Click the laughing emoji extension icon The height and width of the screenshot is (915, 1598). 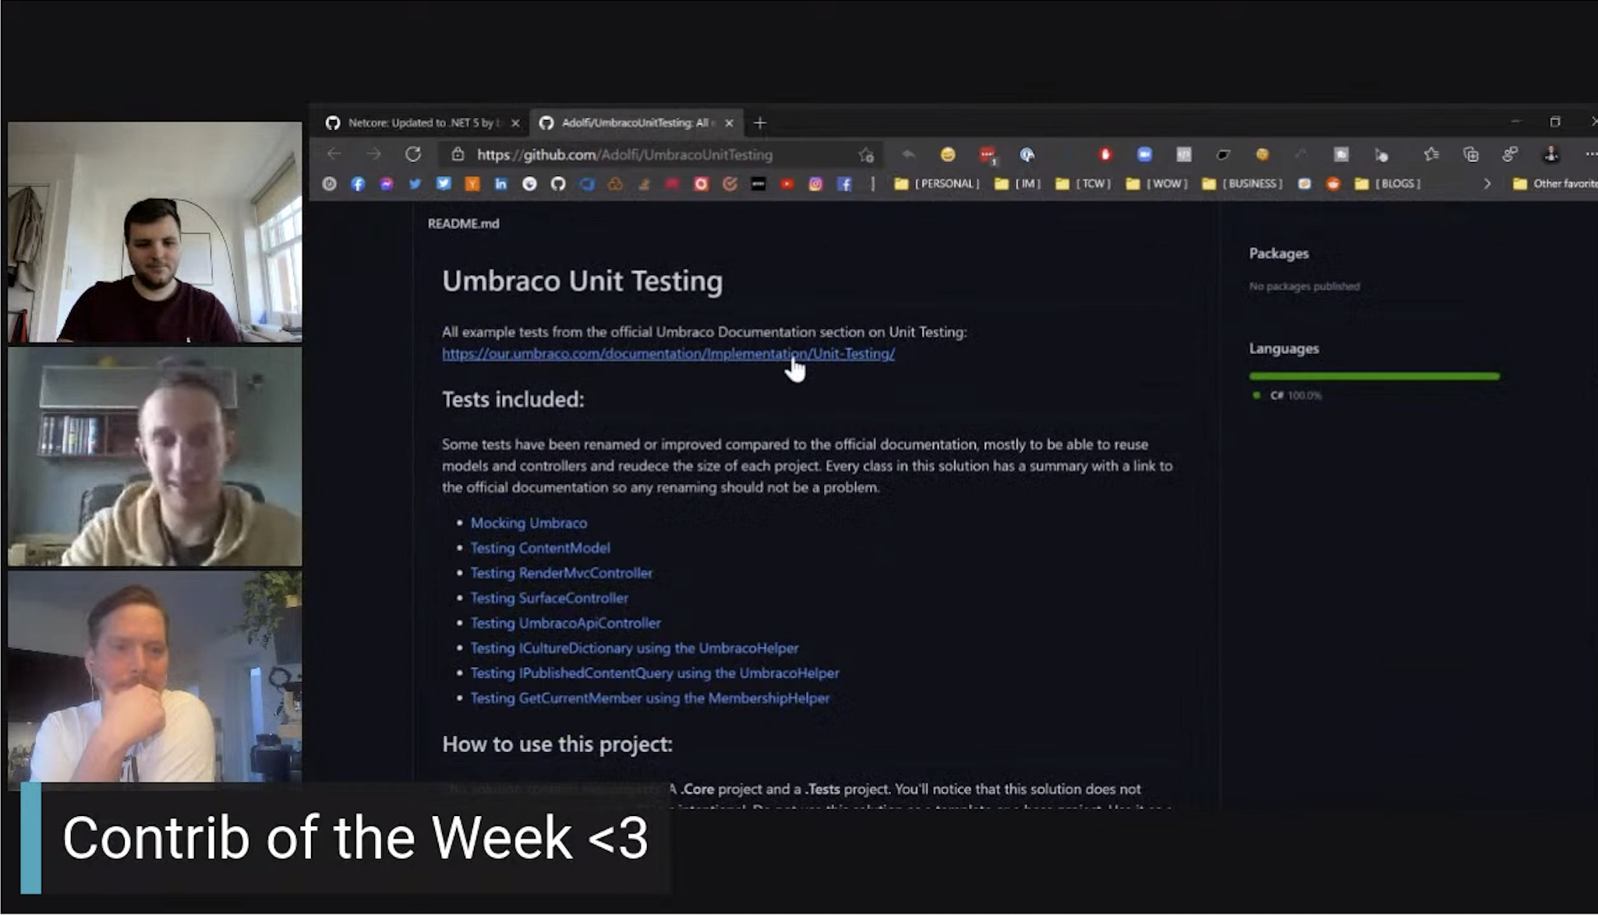click(948, 154)
